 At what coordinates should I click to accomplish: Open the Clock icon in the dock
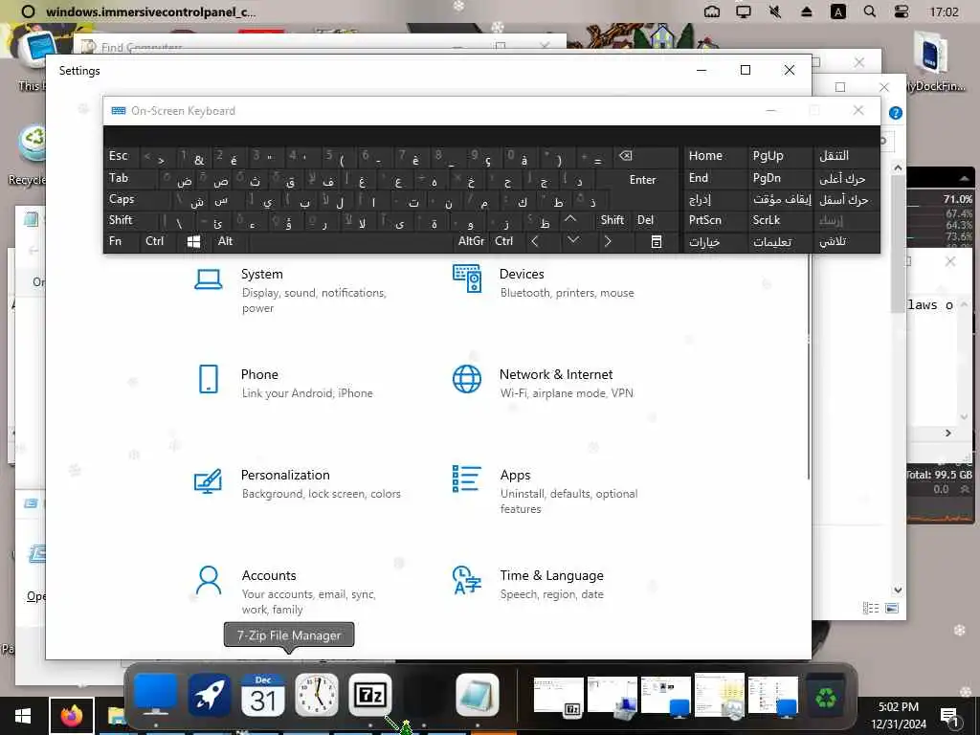[x=316, y=695]
